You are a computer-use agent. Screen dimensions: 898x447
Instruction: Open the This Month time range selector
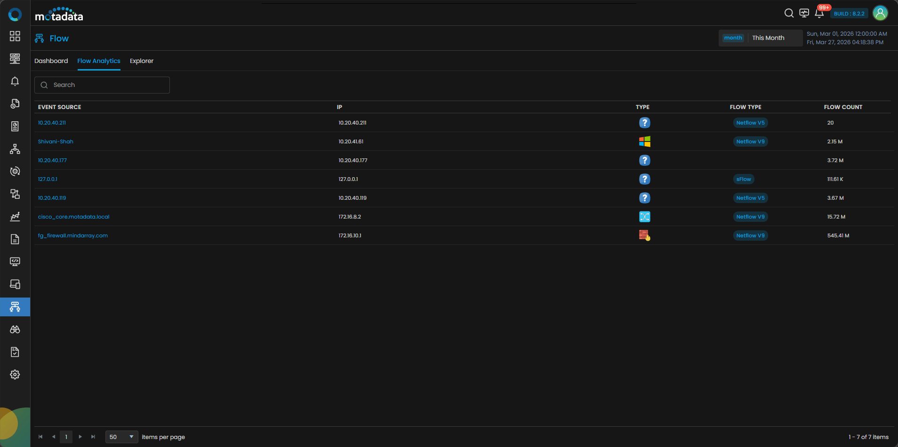click(768, 38)
